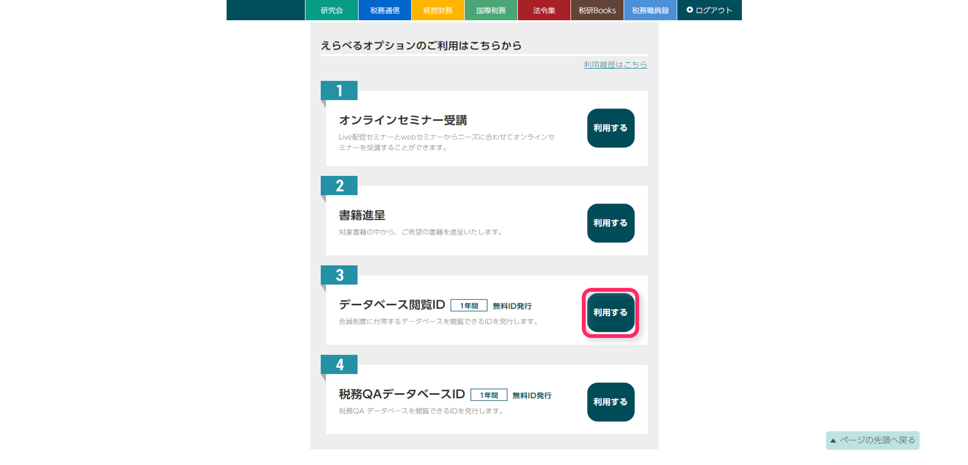Click the データベース閲覧ID heading

[x=392, y=304]
